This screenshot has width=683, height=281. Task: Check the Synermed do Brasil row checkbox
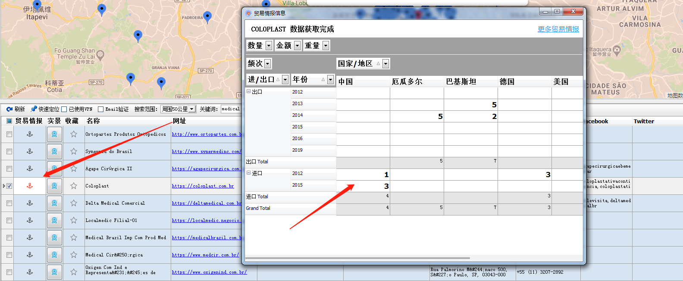pos(9,151)
